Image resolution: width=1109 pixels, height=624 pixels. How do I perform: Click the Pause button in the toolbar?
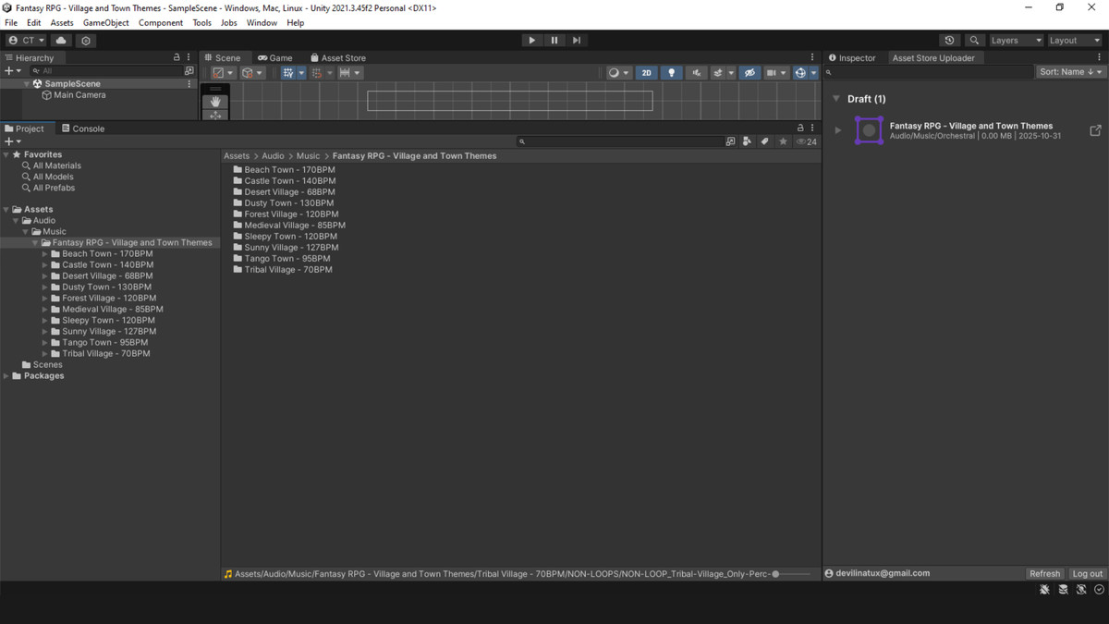[554, 40]
